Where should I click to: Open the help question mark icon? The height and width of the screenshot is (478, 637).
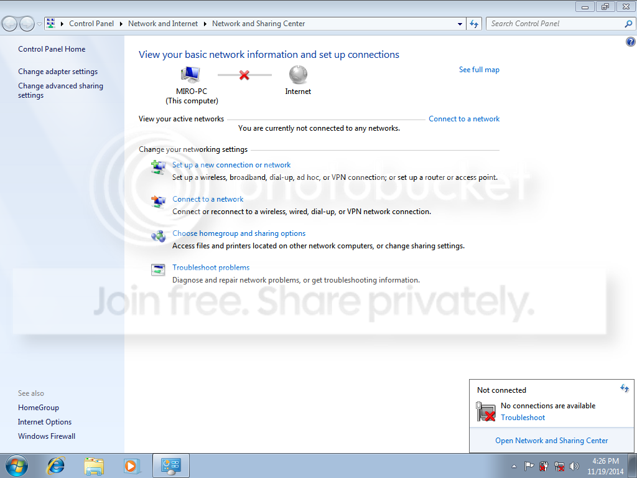pos(630,42)
